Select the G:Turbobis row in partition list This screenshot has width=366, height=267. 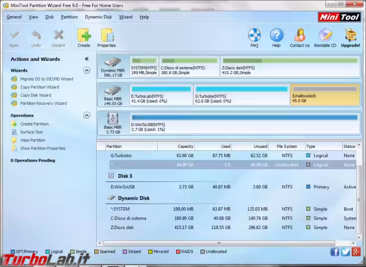pyautogui.click(x=233, y=155)
